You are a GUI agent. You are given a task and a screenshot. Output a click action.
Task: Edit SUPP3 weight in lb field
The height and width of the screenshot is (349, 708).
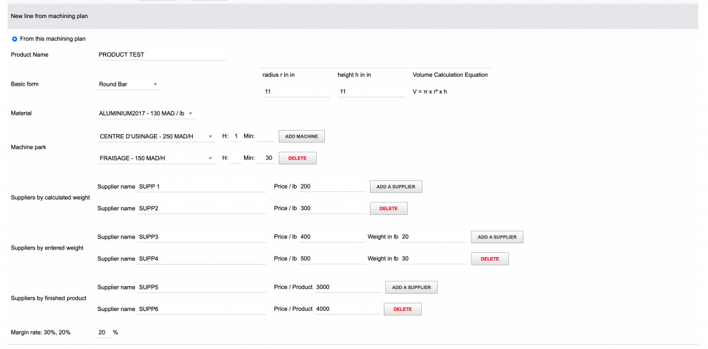click(x=434, y=237)
